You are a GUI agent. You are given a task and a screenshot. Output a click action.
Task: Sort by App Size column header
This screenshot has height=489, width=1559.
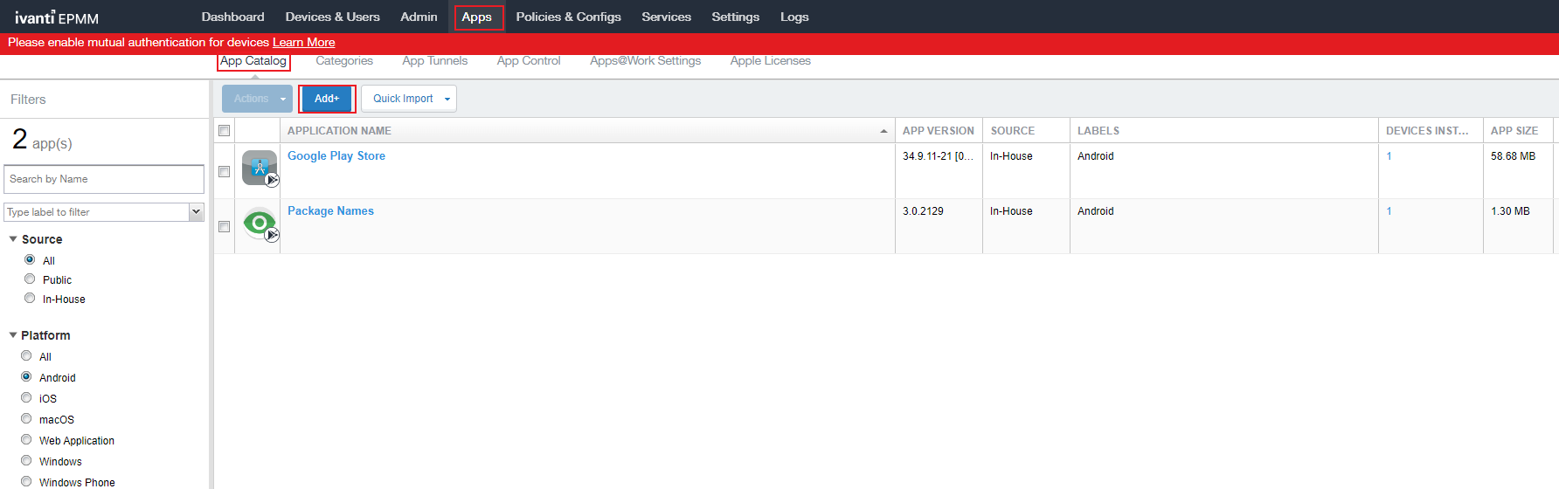[x=1518, y=130]
